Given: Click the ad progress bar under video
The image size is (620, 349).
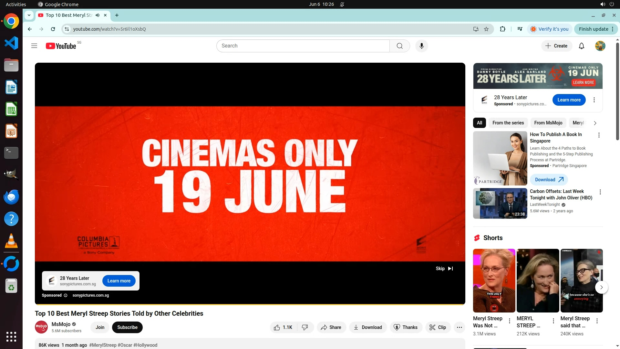Looking at the screenshot, I should [x=250, y=304].
